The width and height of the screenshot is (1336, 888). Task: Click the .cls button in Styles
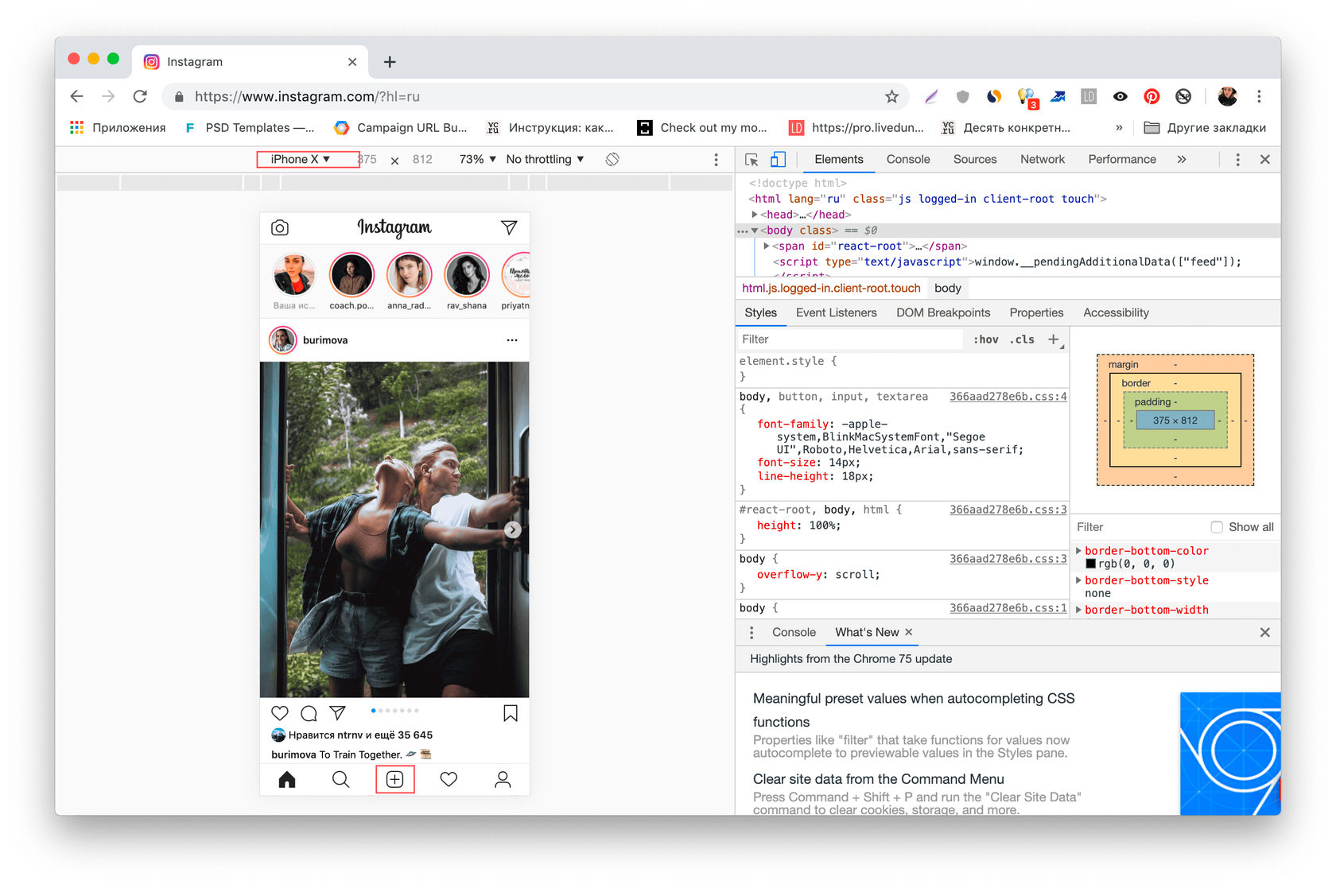tap(1022, 339)
